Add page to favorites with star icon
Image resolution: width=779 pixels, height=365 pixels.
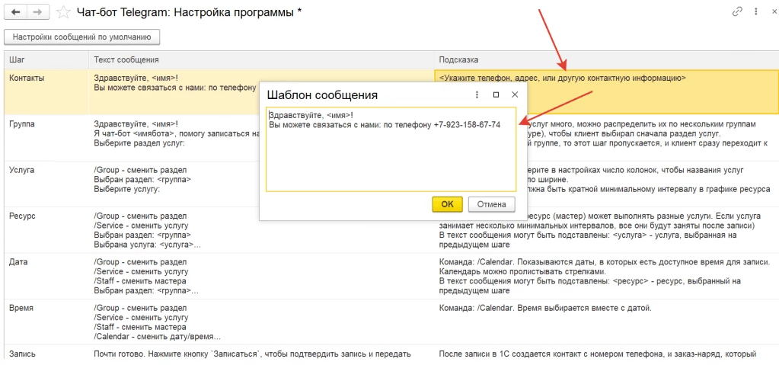[x=63, y=12]
